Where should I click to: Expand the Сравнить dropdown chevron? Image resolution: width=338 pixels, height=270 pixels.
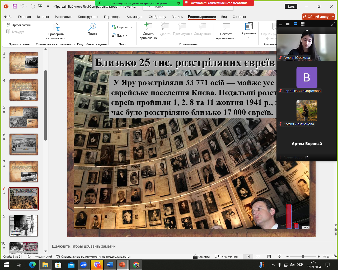tap(249, 37)
